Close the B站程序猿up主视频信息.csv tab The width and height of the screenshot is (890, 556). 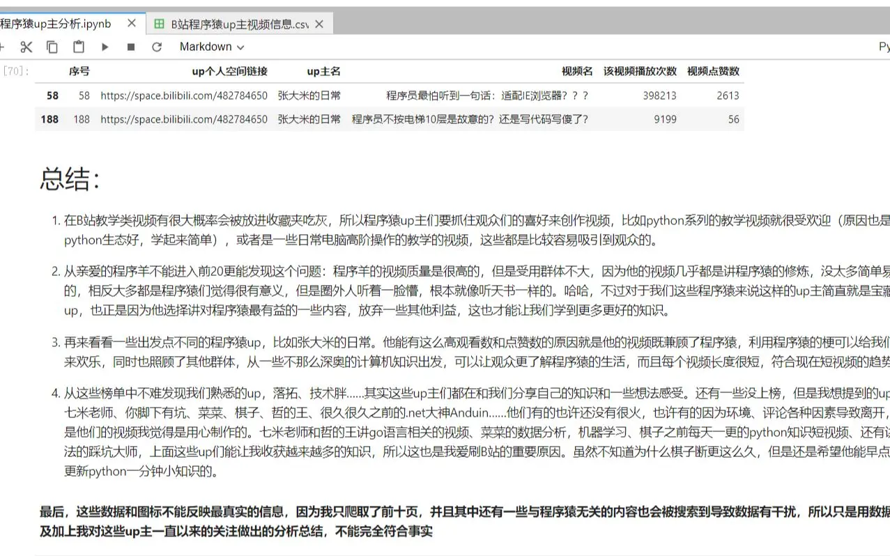319,24
